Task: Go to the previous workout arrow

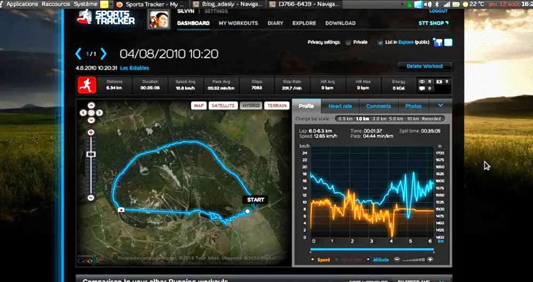Action: point(79,54)
